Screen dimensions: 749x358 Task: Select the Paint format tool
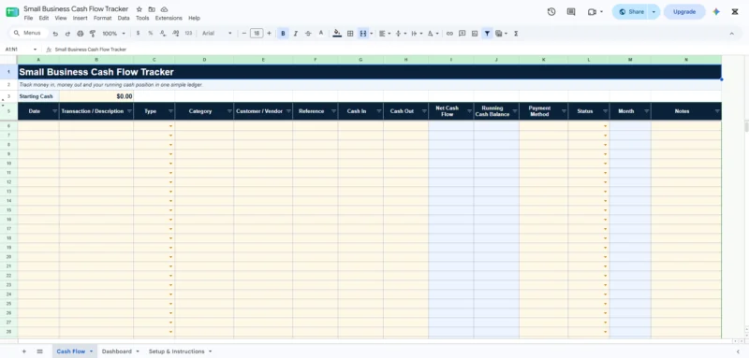click(x=93, y=34)
